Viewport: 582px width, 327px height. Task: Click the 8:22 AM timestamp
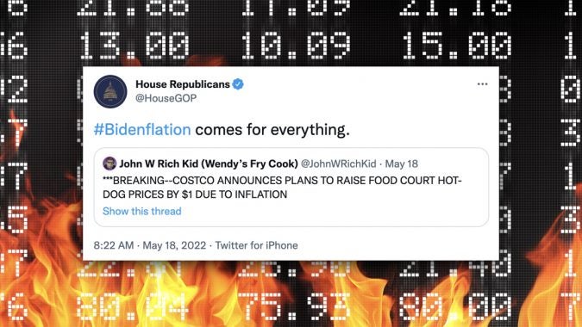click(114, 245)
